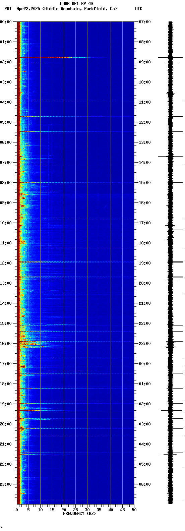
Task: Click the frequency axis tick label "40"
Action: click(x=111, y=510)
